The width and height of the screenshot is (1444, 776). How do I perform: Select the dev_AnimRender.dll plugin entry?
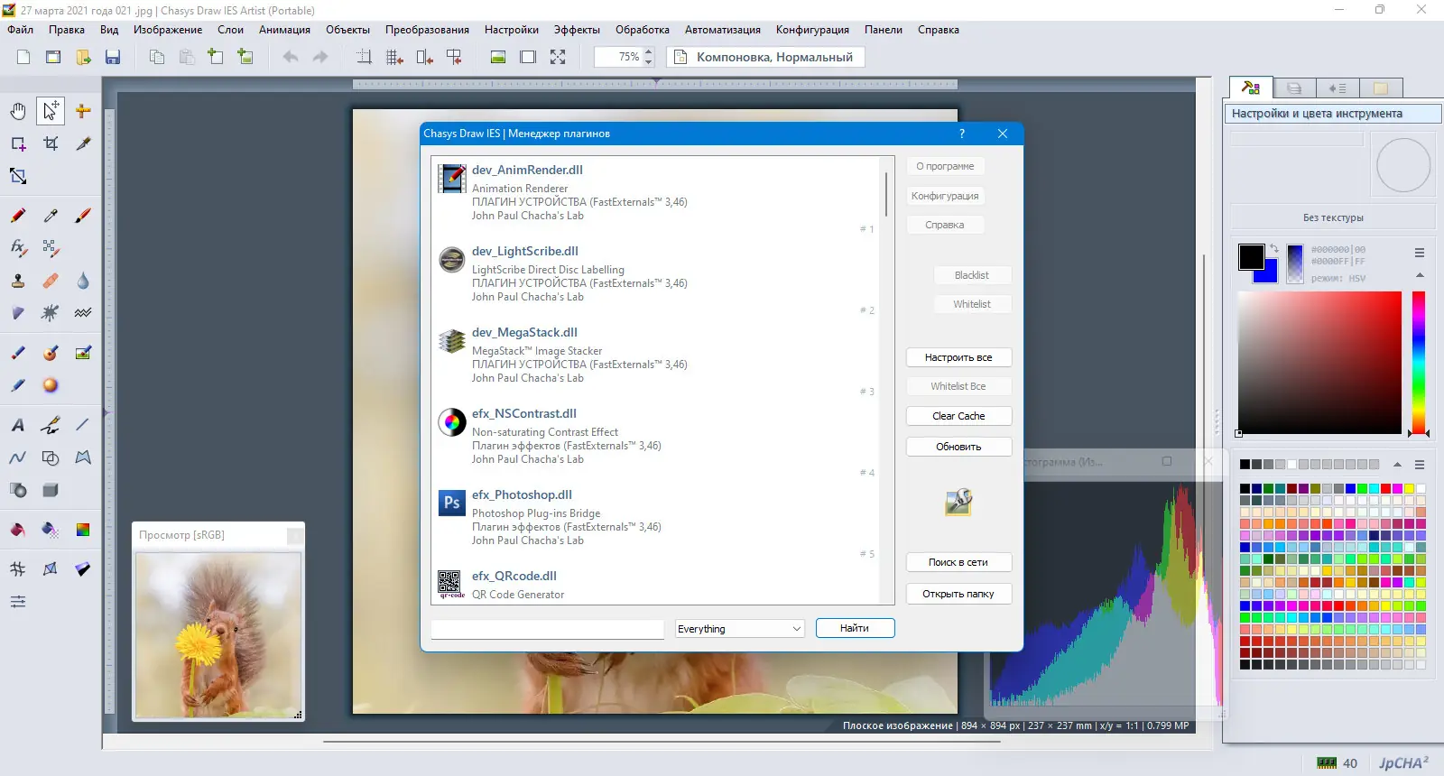[x=656, y=196]
